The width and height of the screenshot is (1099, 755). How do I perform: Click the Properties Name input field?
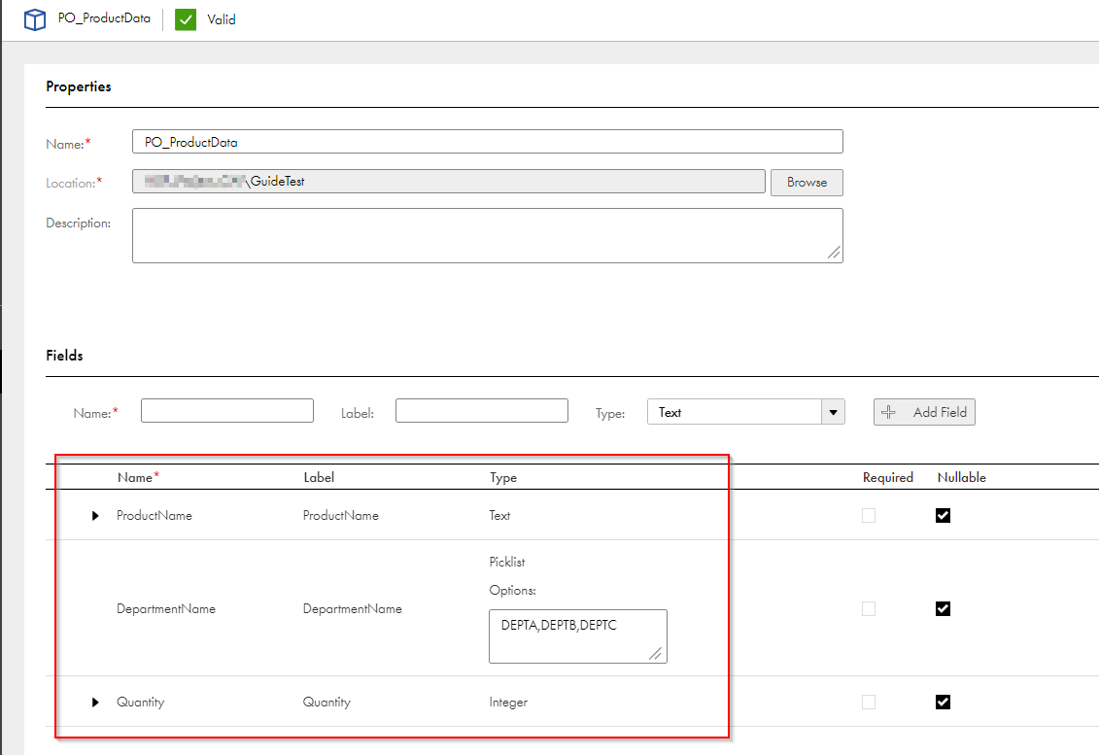tap(487, 142)
